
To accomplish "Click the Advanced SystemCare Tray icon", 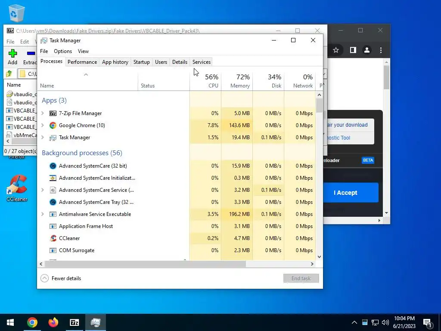I will coord(53,203).
